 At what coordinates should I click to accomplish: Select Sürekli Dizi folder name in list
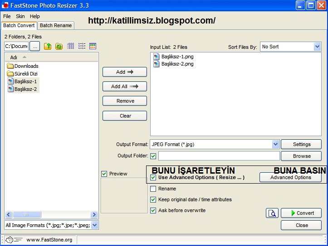click(26, 74)
